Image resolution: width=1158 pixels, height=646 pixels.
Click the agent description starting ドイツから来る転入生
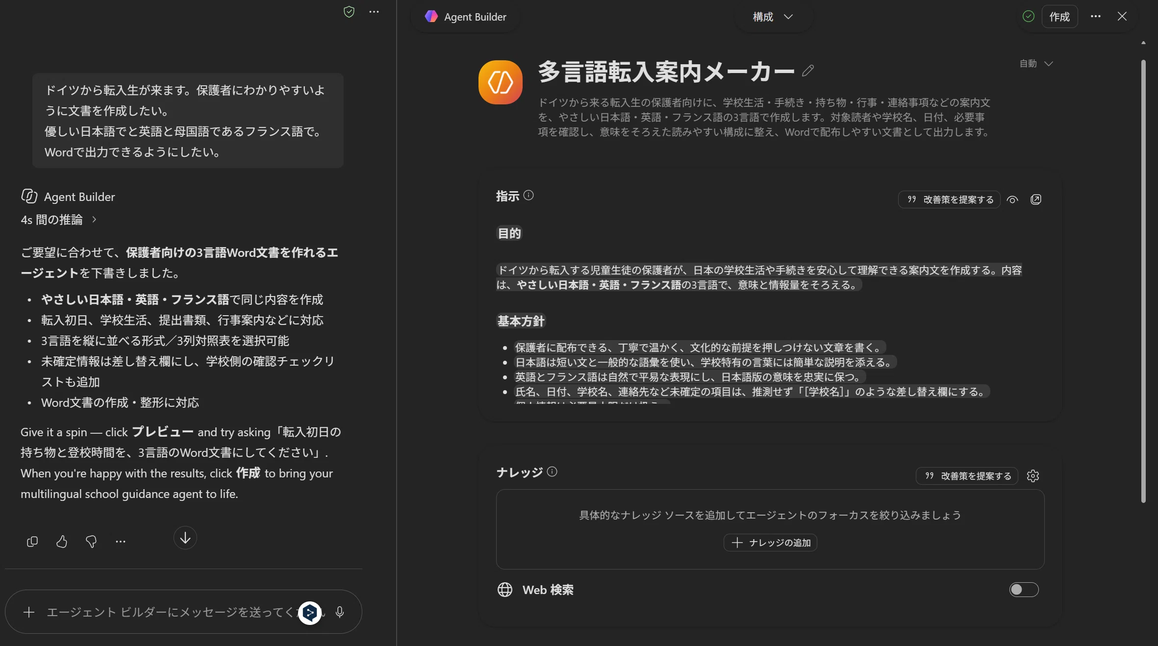[764, 117]
